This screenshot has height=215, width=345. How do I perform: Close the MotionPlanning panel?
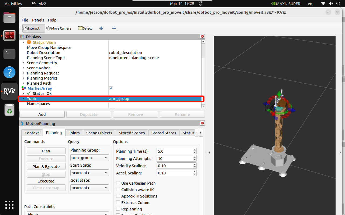click(202, 123)
